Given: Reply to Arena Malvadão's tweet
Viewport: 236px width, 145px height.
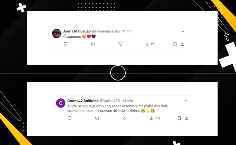Looking at the screenshot, I should click(x=65, y=44).
